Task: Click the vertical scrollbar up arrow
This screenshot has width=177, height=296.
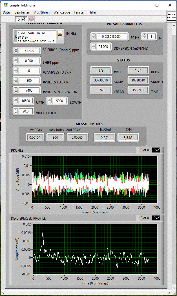Action: [x=174, y=25]
